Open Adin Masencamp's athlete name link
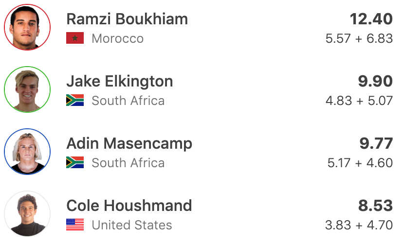This screenshot has height=243, width=404. (129, 143)
